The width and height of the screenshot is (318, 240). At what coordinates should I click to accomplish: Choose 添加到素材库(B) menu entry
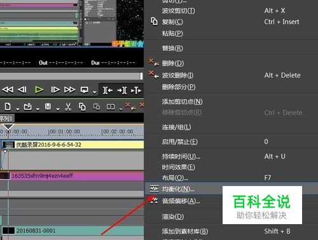click(231, 231)
